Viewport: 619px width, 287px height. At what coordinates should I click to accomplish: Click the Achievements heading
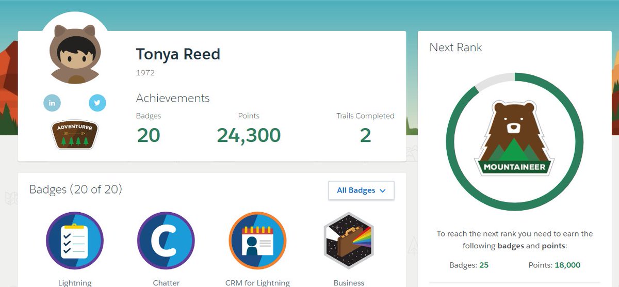tap(173, 98)
